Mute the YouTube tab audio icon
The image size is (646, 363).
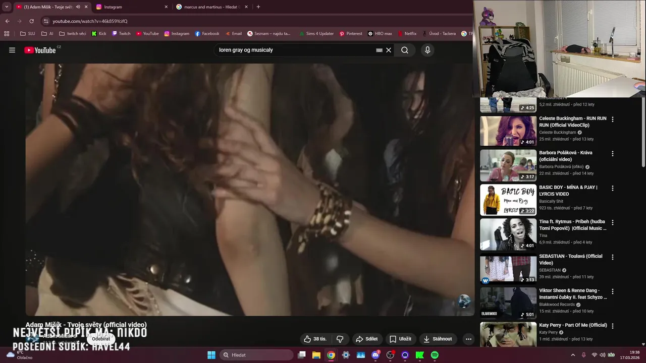click(78, 7)
